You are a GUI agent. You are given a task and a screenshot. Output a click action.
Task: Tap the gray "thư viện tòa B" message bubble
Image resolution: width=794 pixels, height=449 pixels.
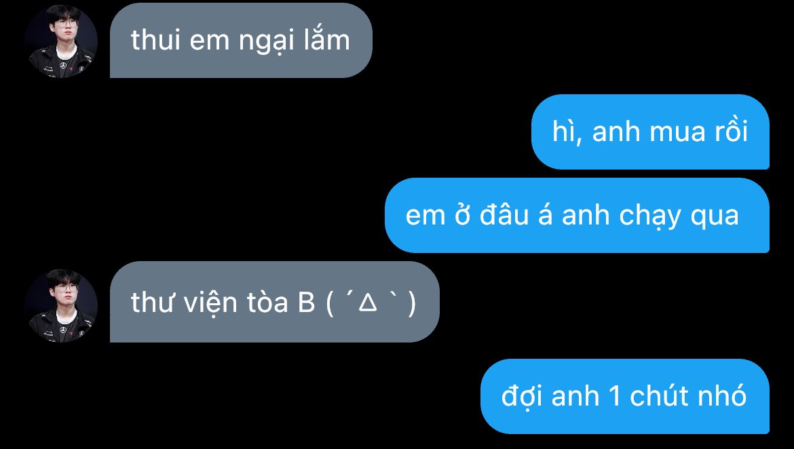click(x=274, y=302)
